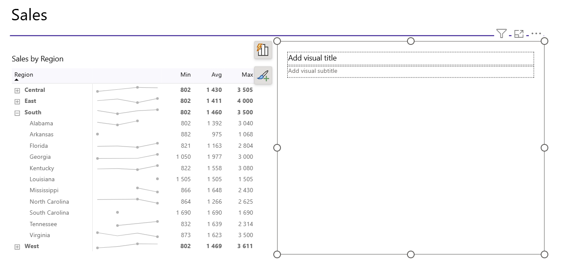Click the paintbrush format visual icon
This screenshot has height=268, width=561.
(263, 75)
